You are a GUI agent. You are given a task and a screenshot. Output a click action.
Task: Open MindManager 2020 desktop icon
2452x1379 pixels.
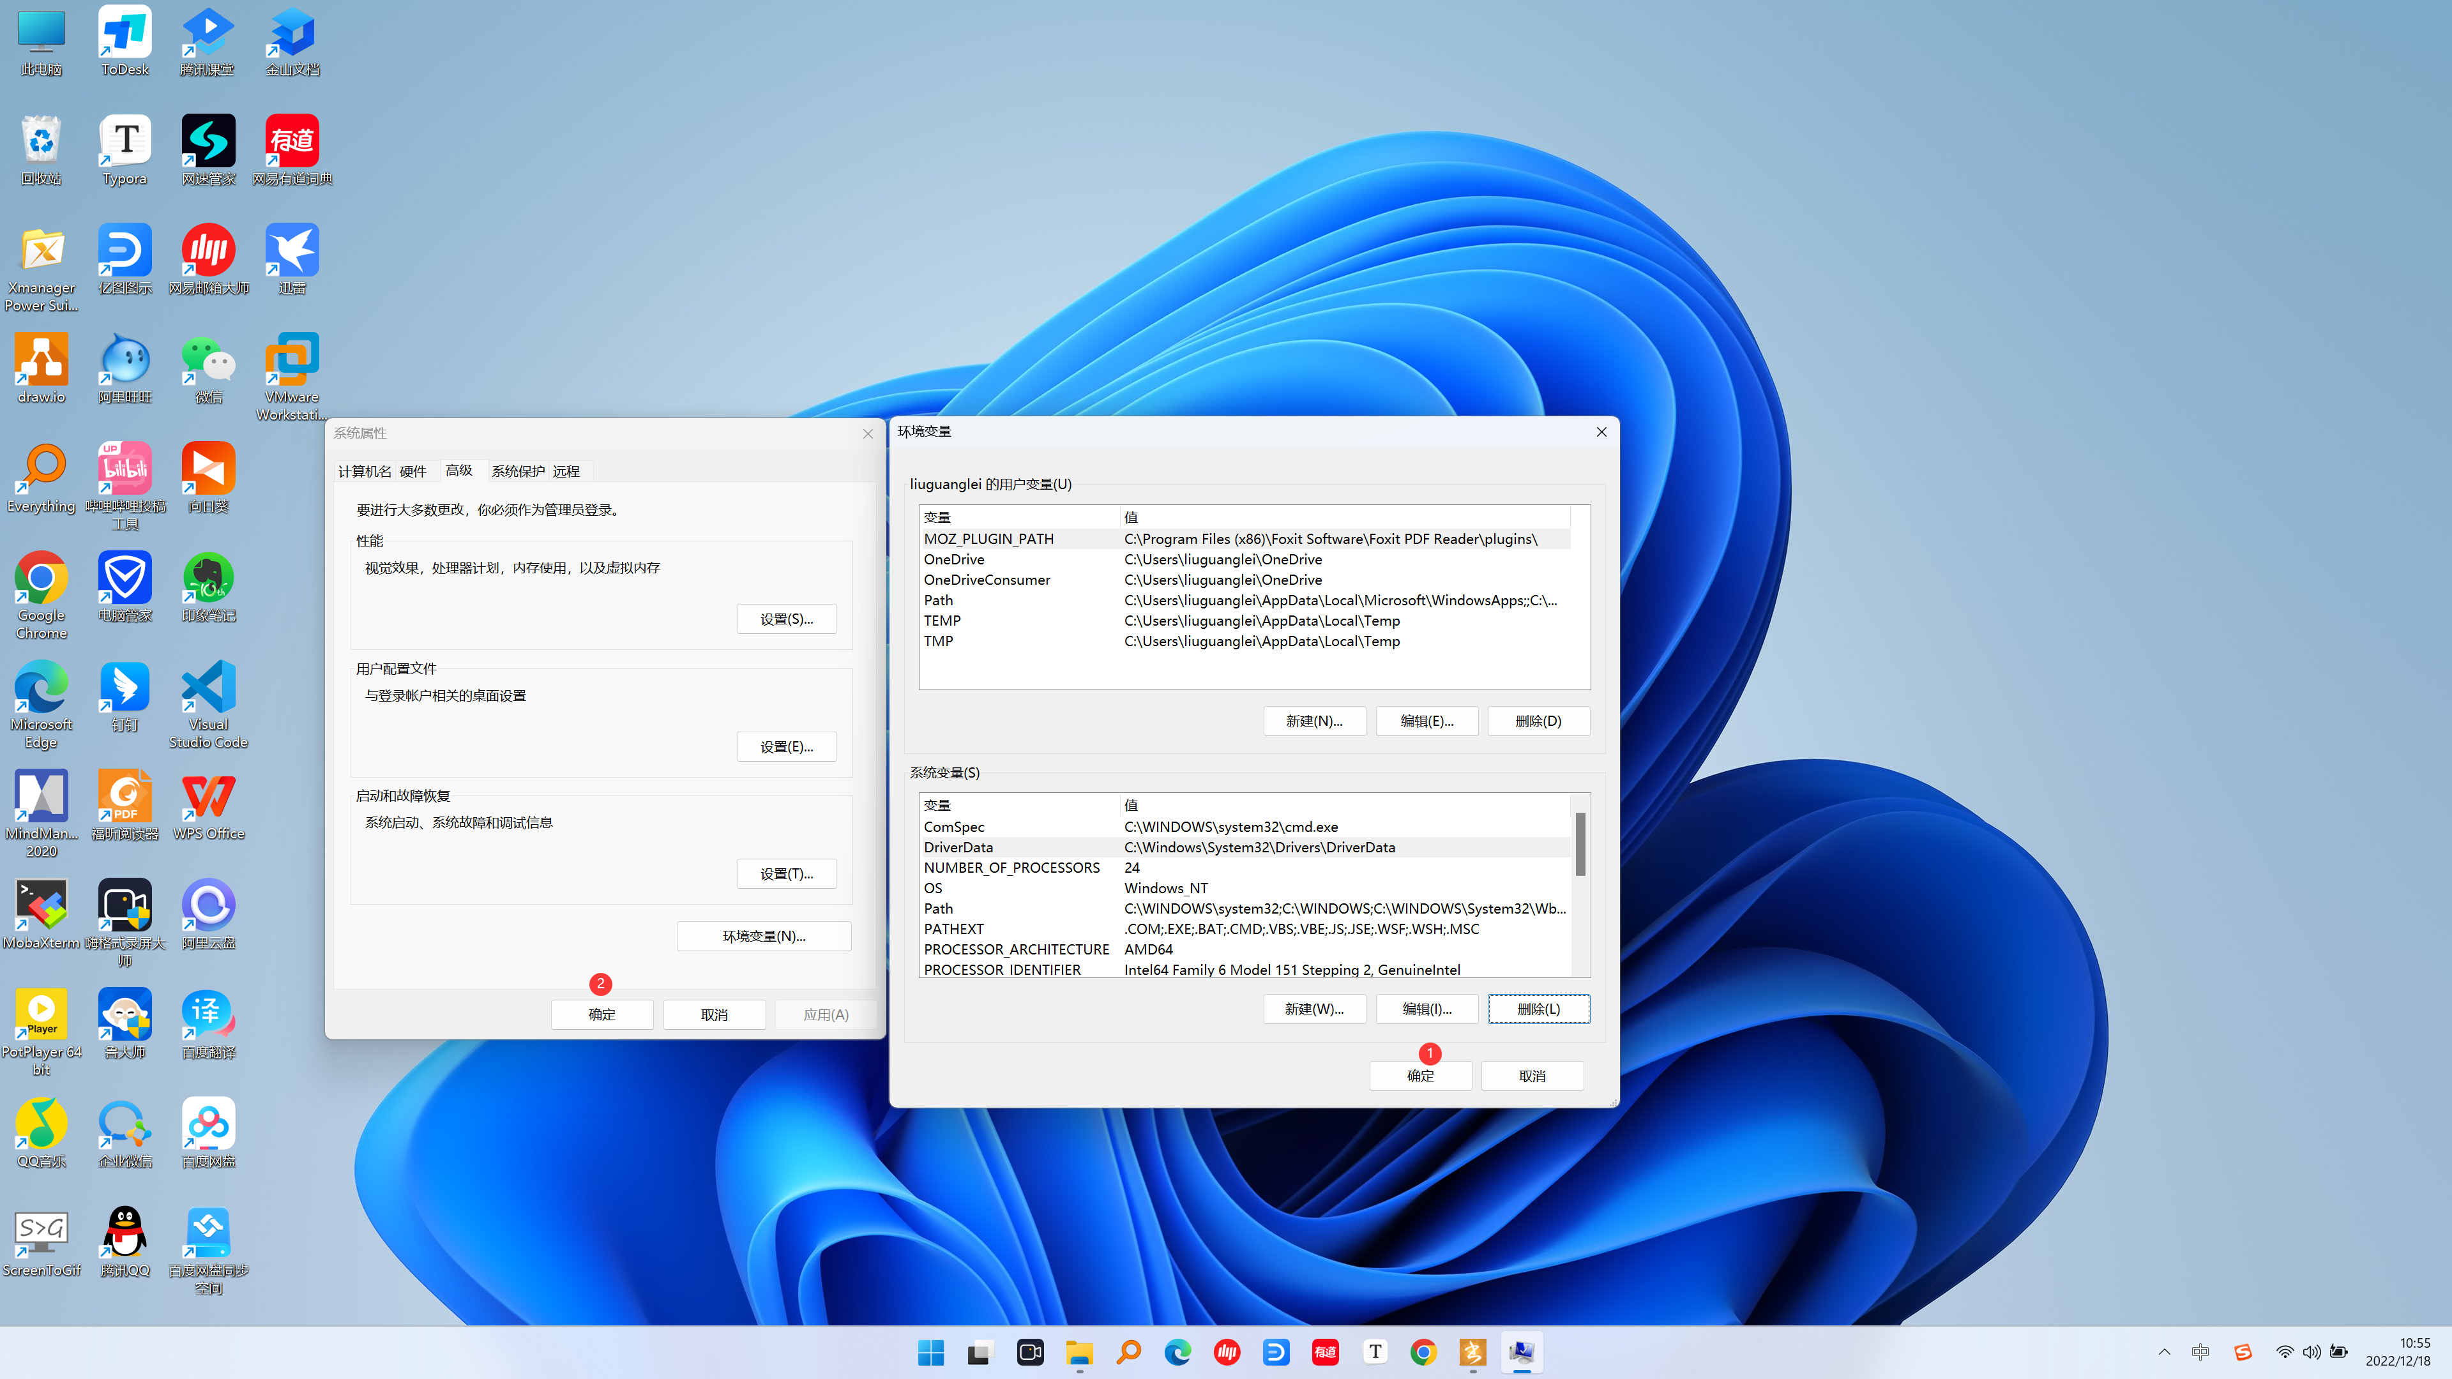41,815
